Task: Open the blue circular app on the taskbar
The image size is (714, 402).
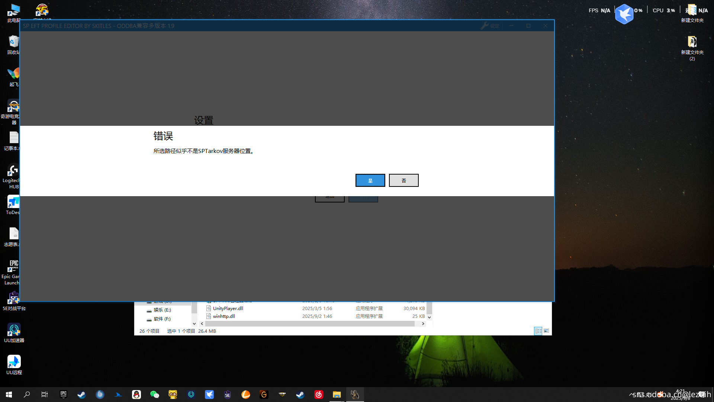Action: (100, 395)
